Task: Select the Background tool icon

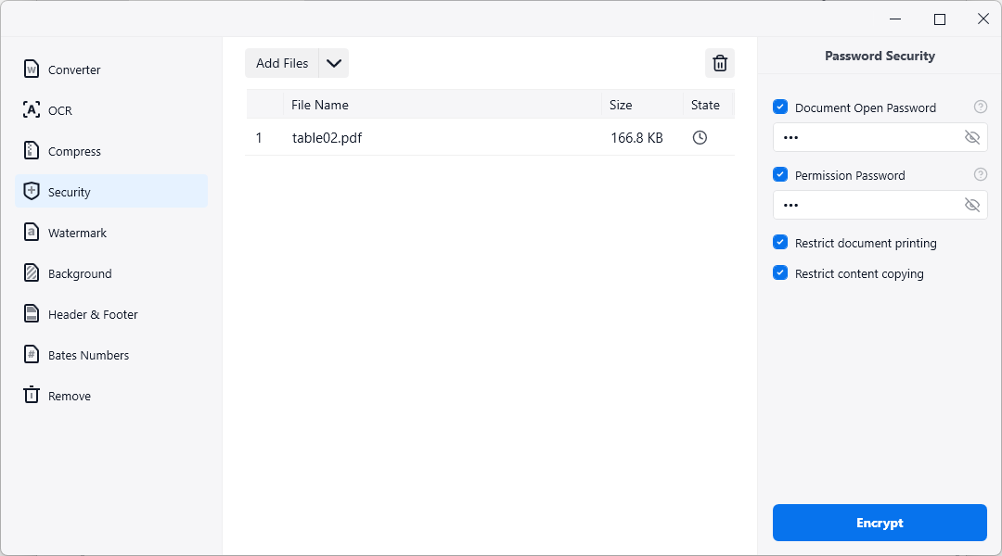Action: click(32, 273)
